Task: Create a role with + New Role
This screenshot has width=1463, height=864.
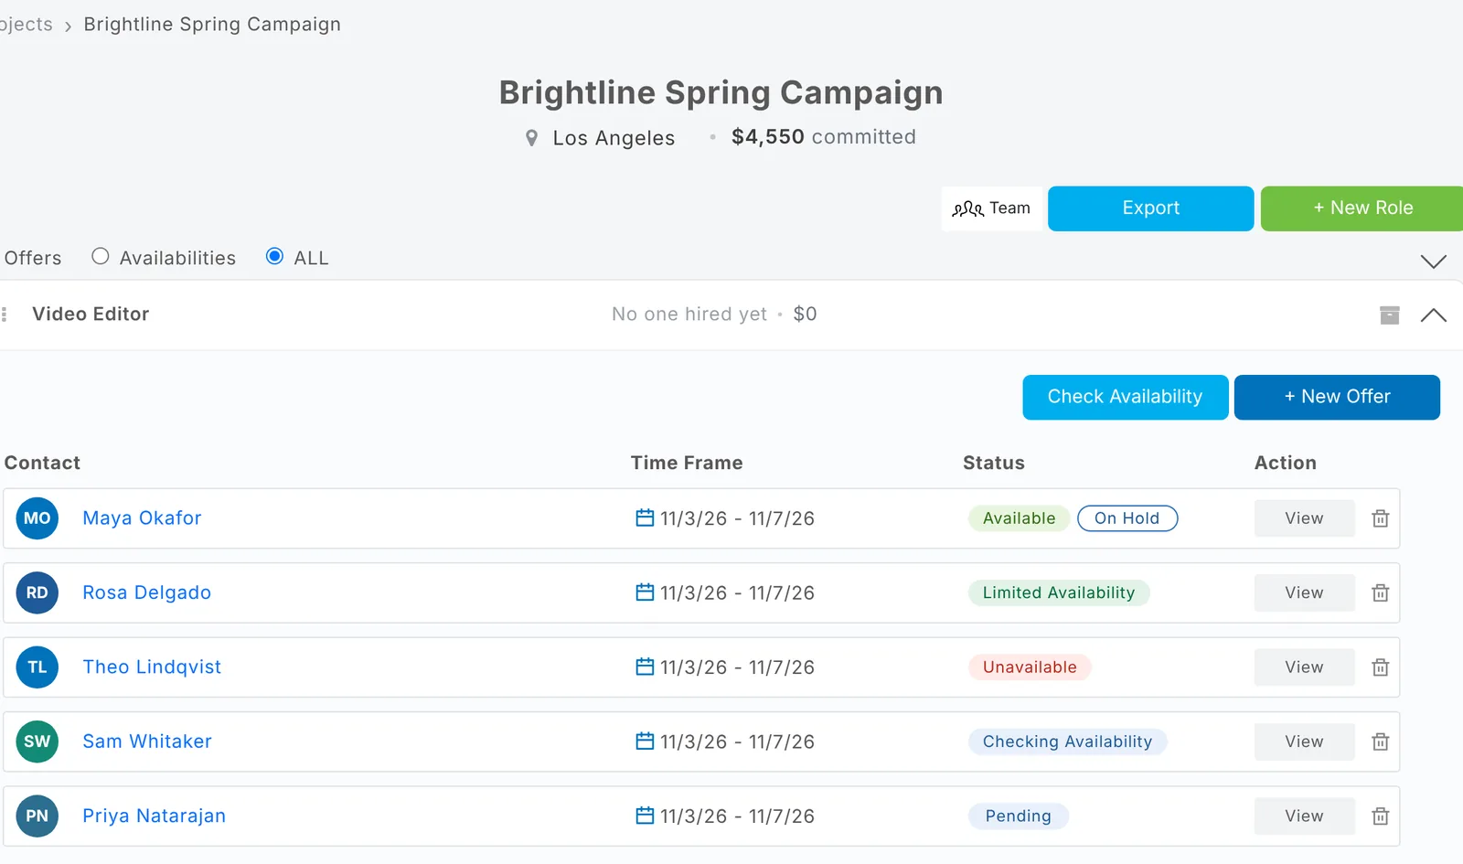Action: (x=1362, y=208)
